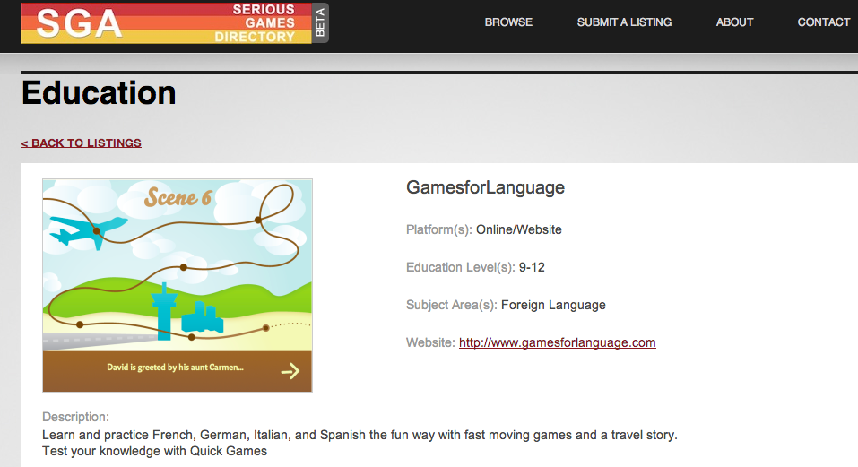Click the 'Learn and practice French, German' description line
This screenshot has height=467, width=858.
tap(360, 436)
